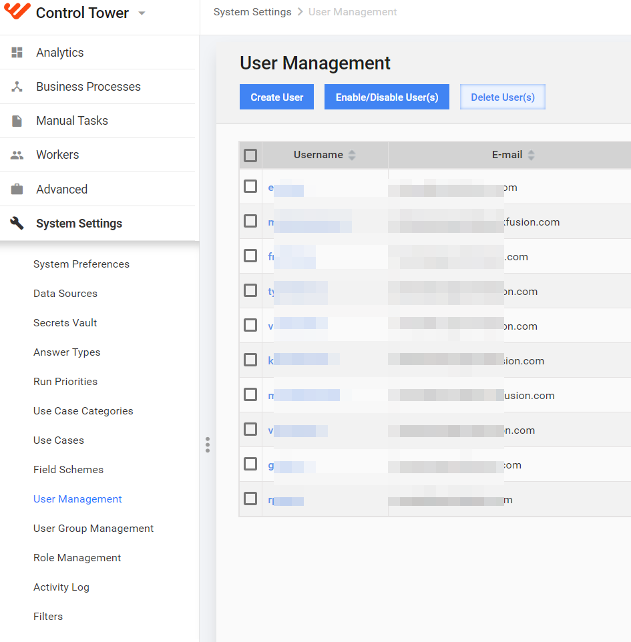Click the Analytics dashboard icon
Screen dimensions: 631x642
click(17, 53)
